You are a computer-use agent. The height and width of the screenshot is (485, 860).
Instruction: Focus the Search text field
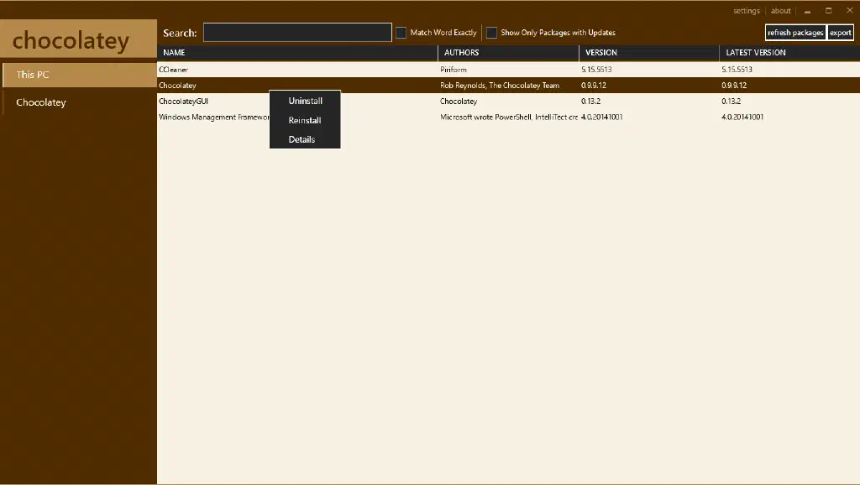point(297,33)
